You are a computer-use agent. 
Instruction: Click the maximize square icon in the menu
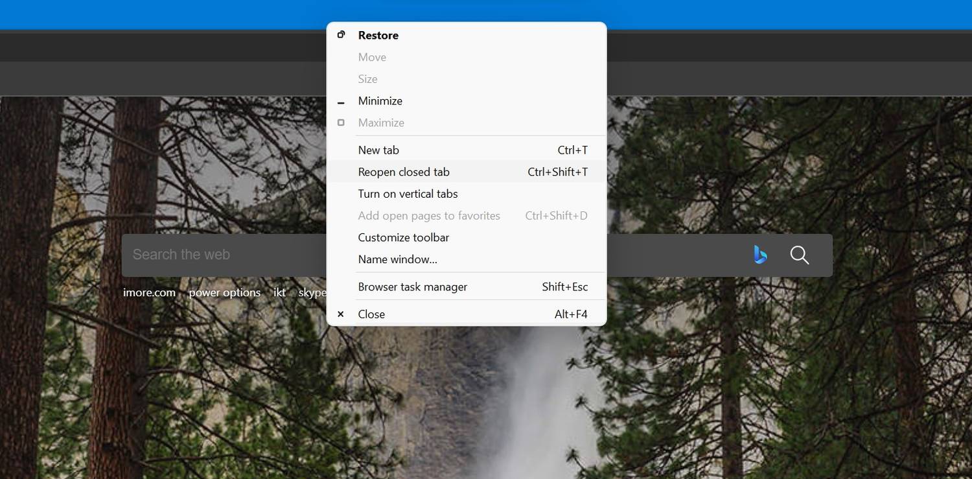click(341, 122)
